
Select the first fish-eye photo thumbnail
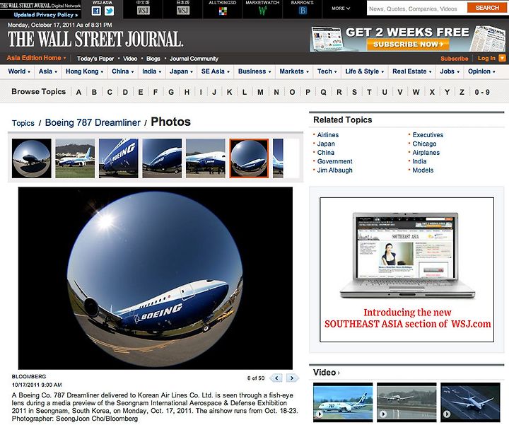point(32,158)
